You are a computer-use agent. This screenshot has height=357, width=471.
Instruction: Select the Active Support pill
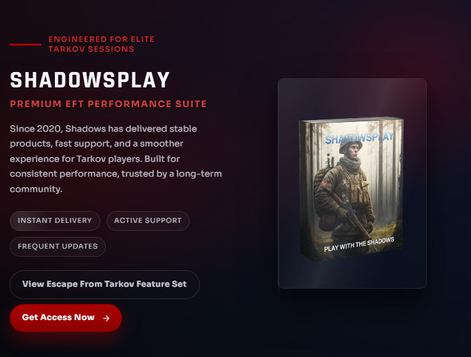click(148, 221)
